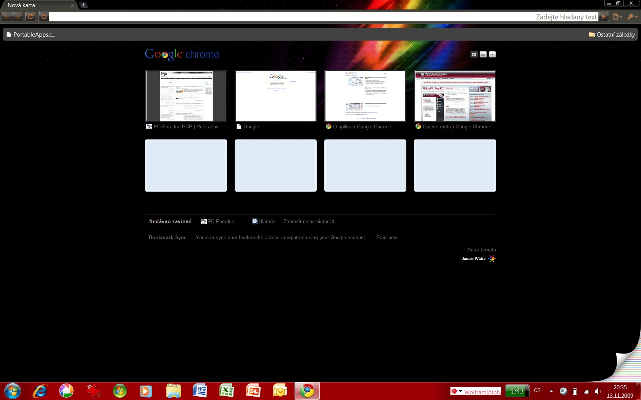The width and height of the screenshot is (641, 400).
Task: Click Zobrazit celou historii link
Action: (309, 221)
